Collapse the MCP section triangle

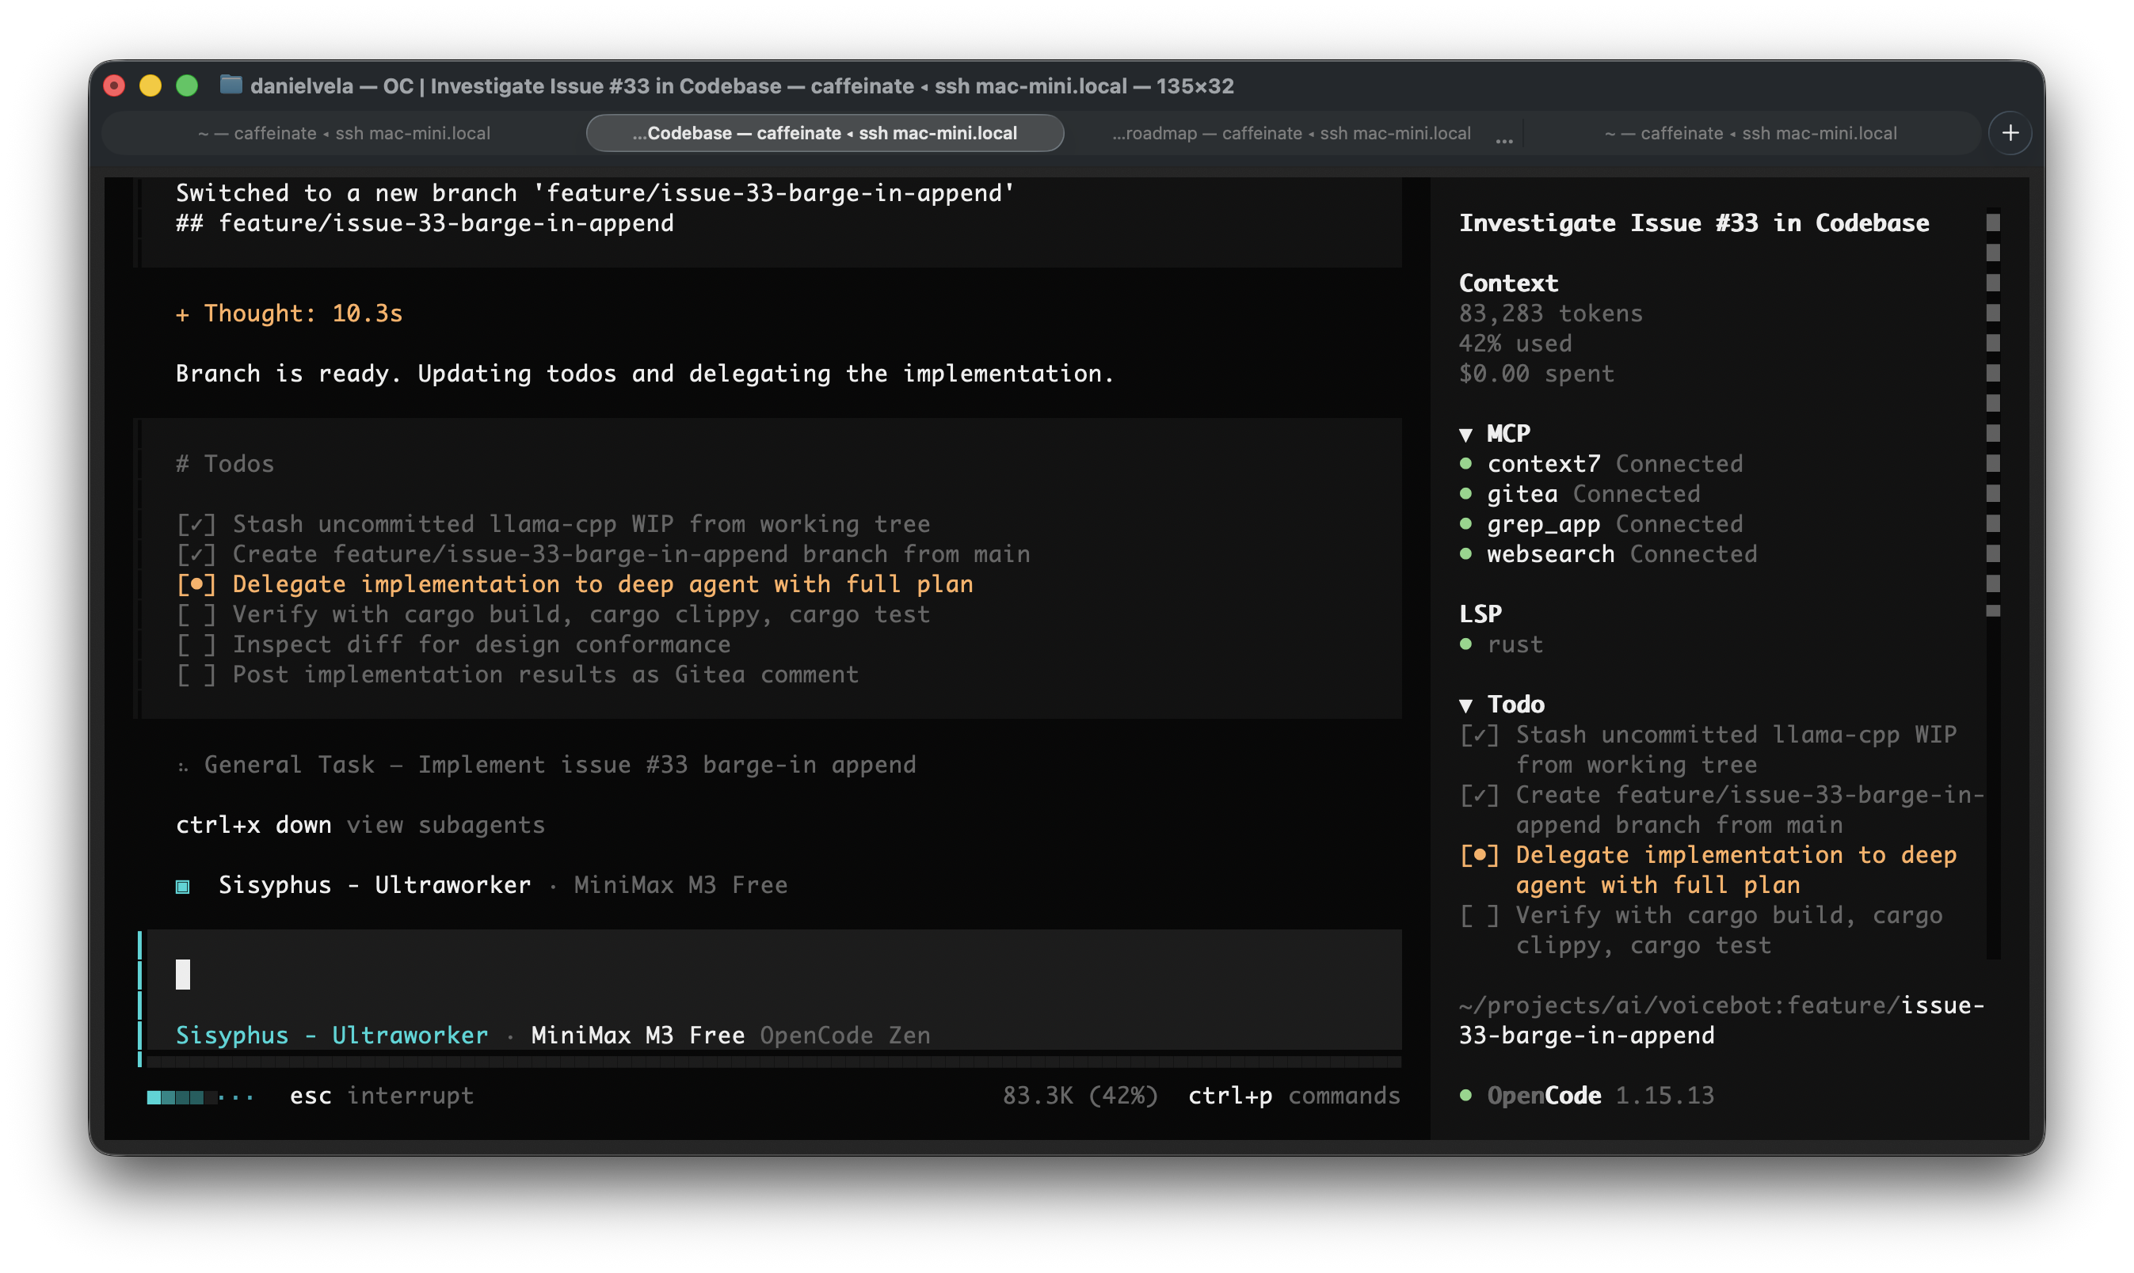pyautogui.click(x=1465, y=435)
